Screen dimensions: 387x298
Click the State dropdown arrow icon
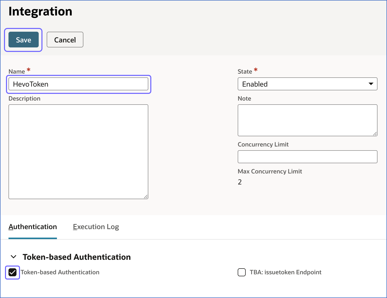click(x=371, y=84)
